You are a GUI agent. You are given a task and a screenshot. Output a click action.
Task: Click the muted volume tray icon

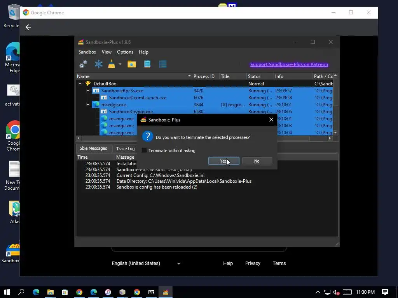[x=336, y=292]
